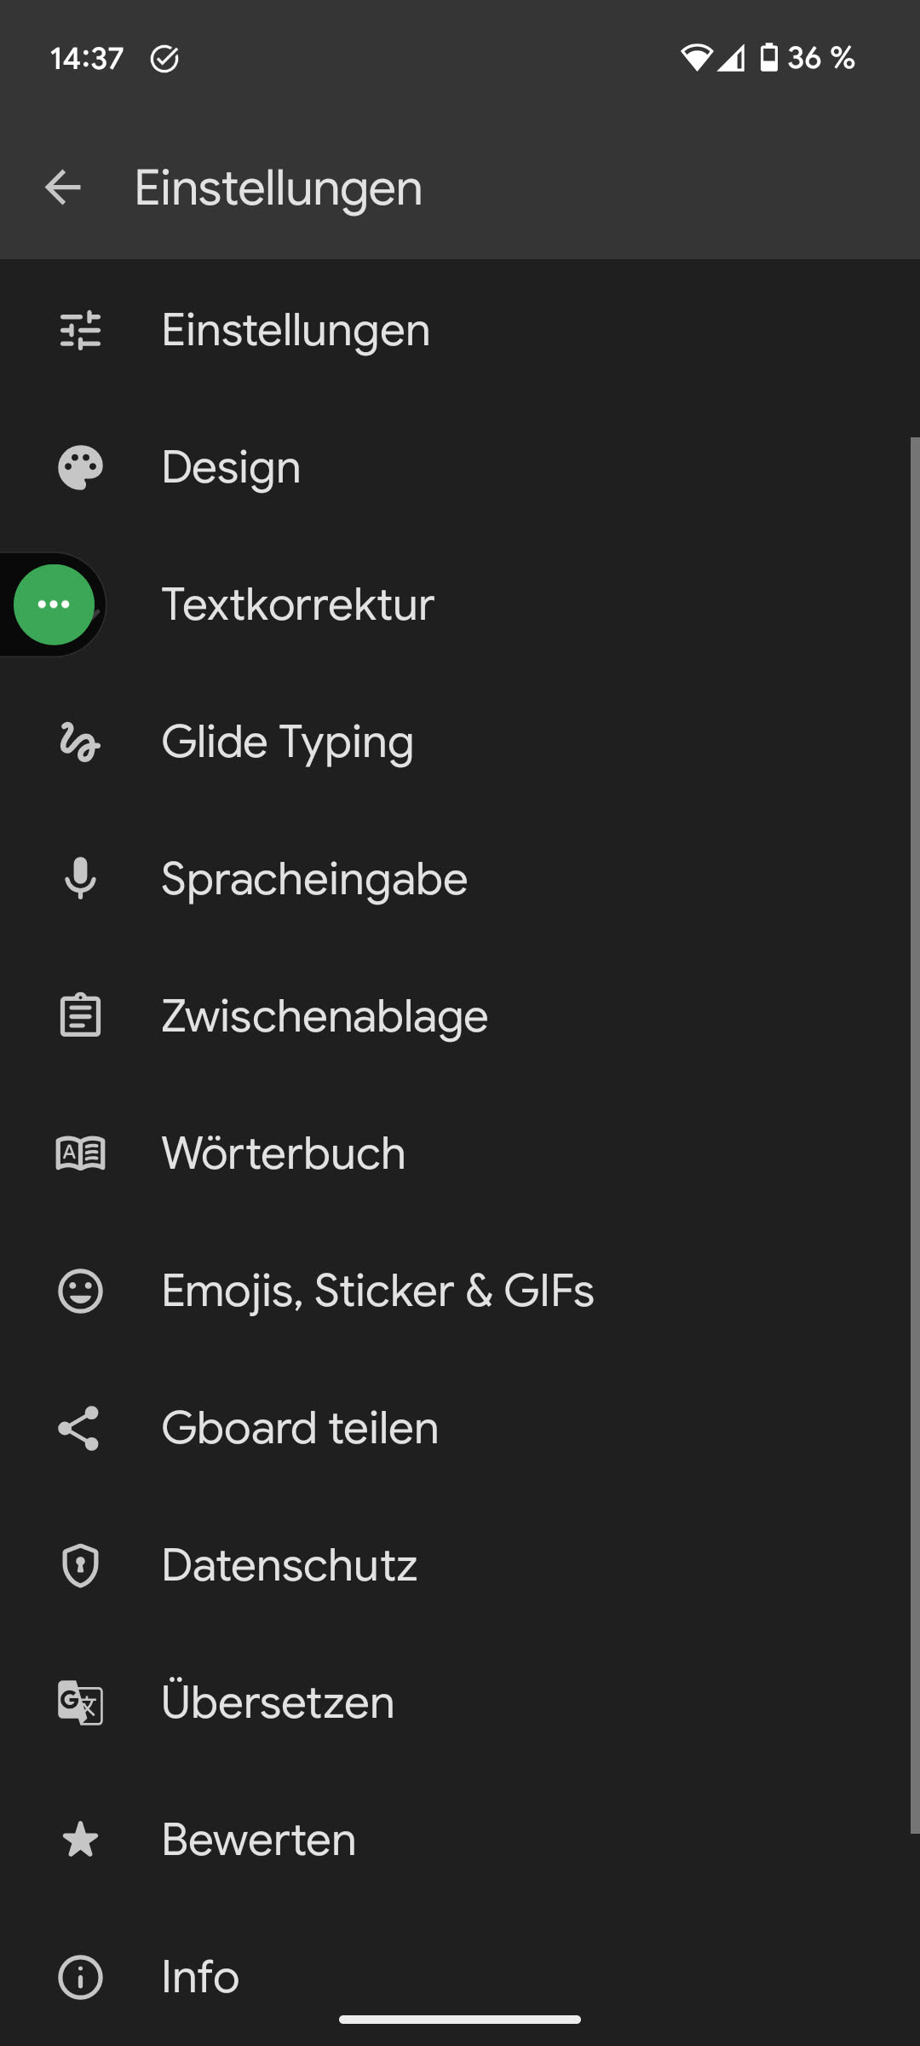
Task: Tap Bewerten to rate the app
Action: 259,1840
